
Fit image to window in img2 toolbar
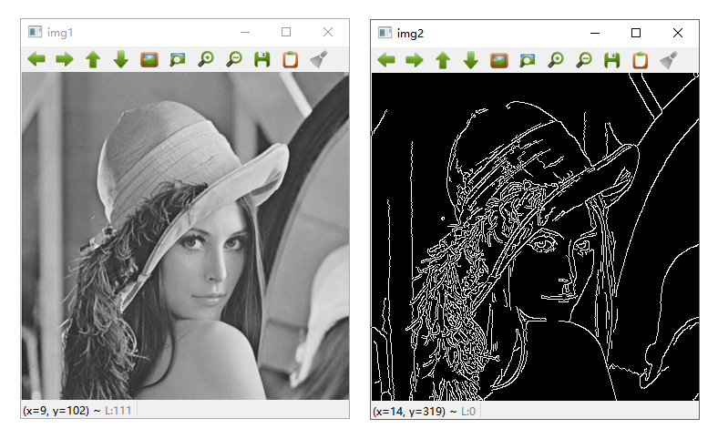coord(527,60)
